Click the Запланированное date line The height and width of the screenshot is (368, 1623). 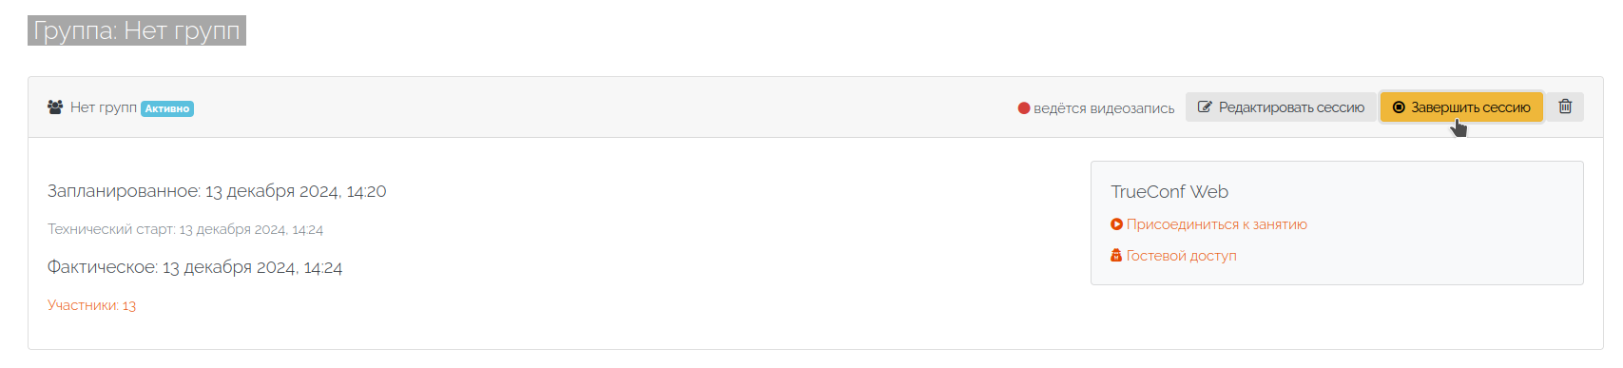click(x=217, y=191)
